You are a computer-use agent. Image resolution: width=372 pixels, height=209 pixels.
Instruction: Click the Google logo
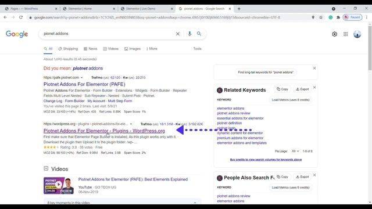17,34
